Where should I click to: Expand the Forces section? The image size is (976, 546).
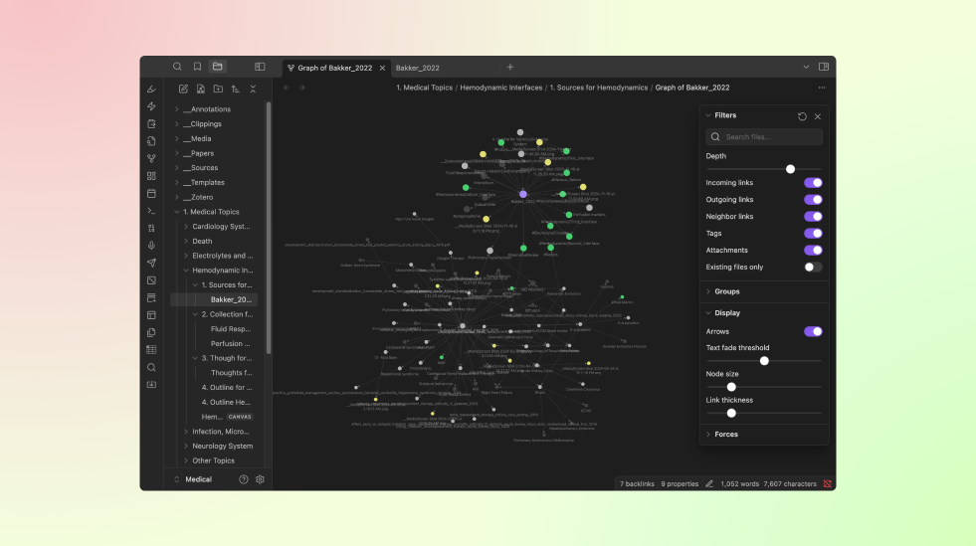pyautogui.click(x=726, y=435)
